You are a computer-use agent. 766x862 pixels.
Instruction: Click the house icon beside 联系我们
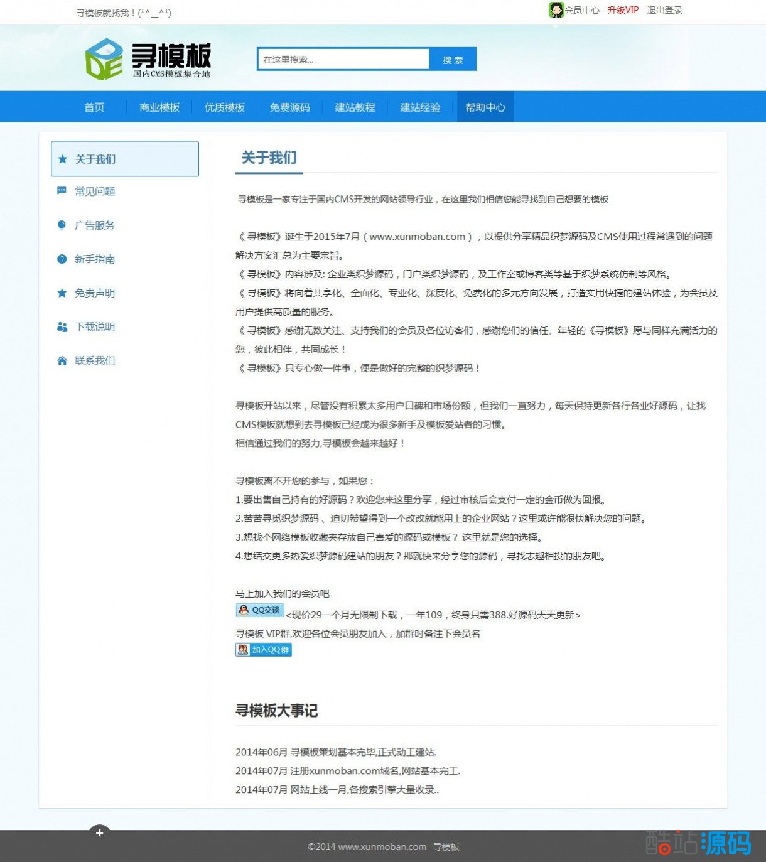pyautogui.click(x=62, y=361)
